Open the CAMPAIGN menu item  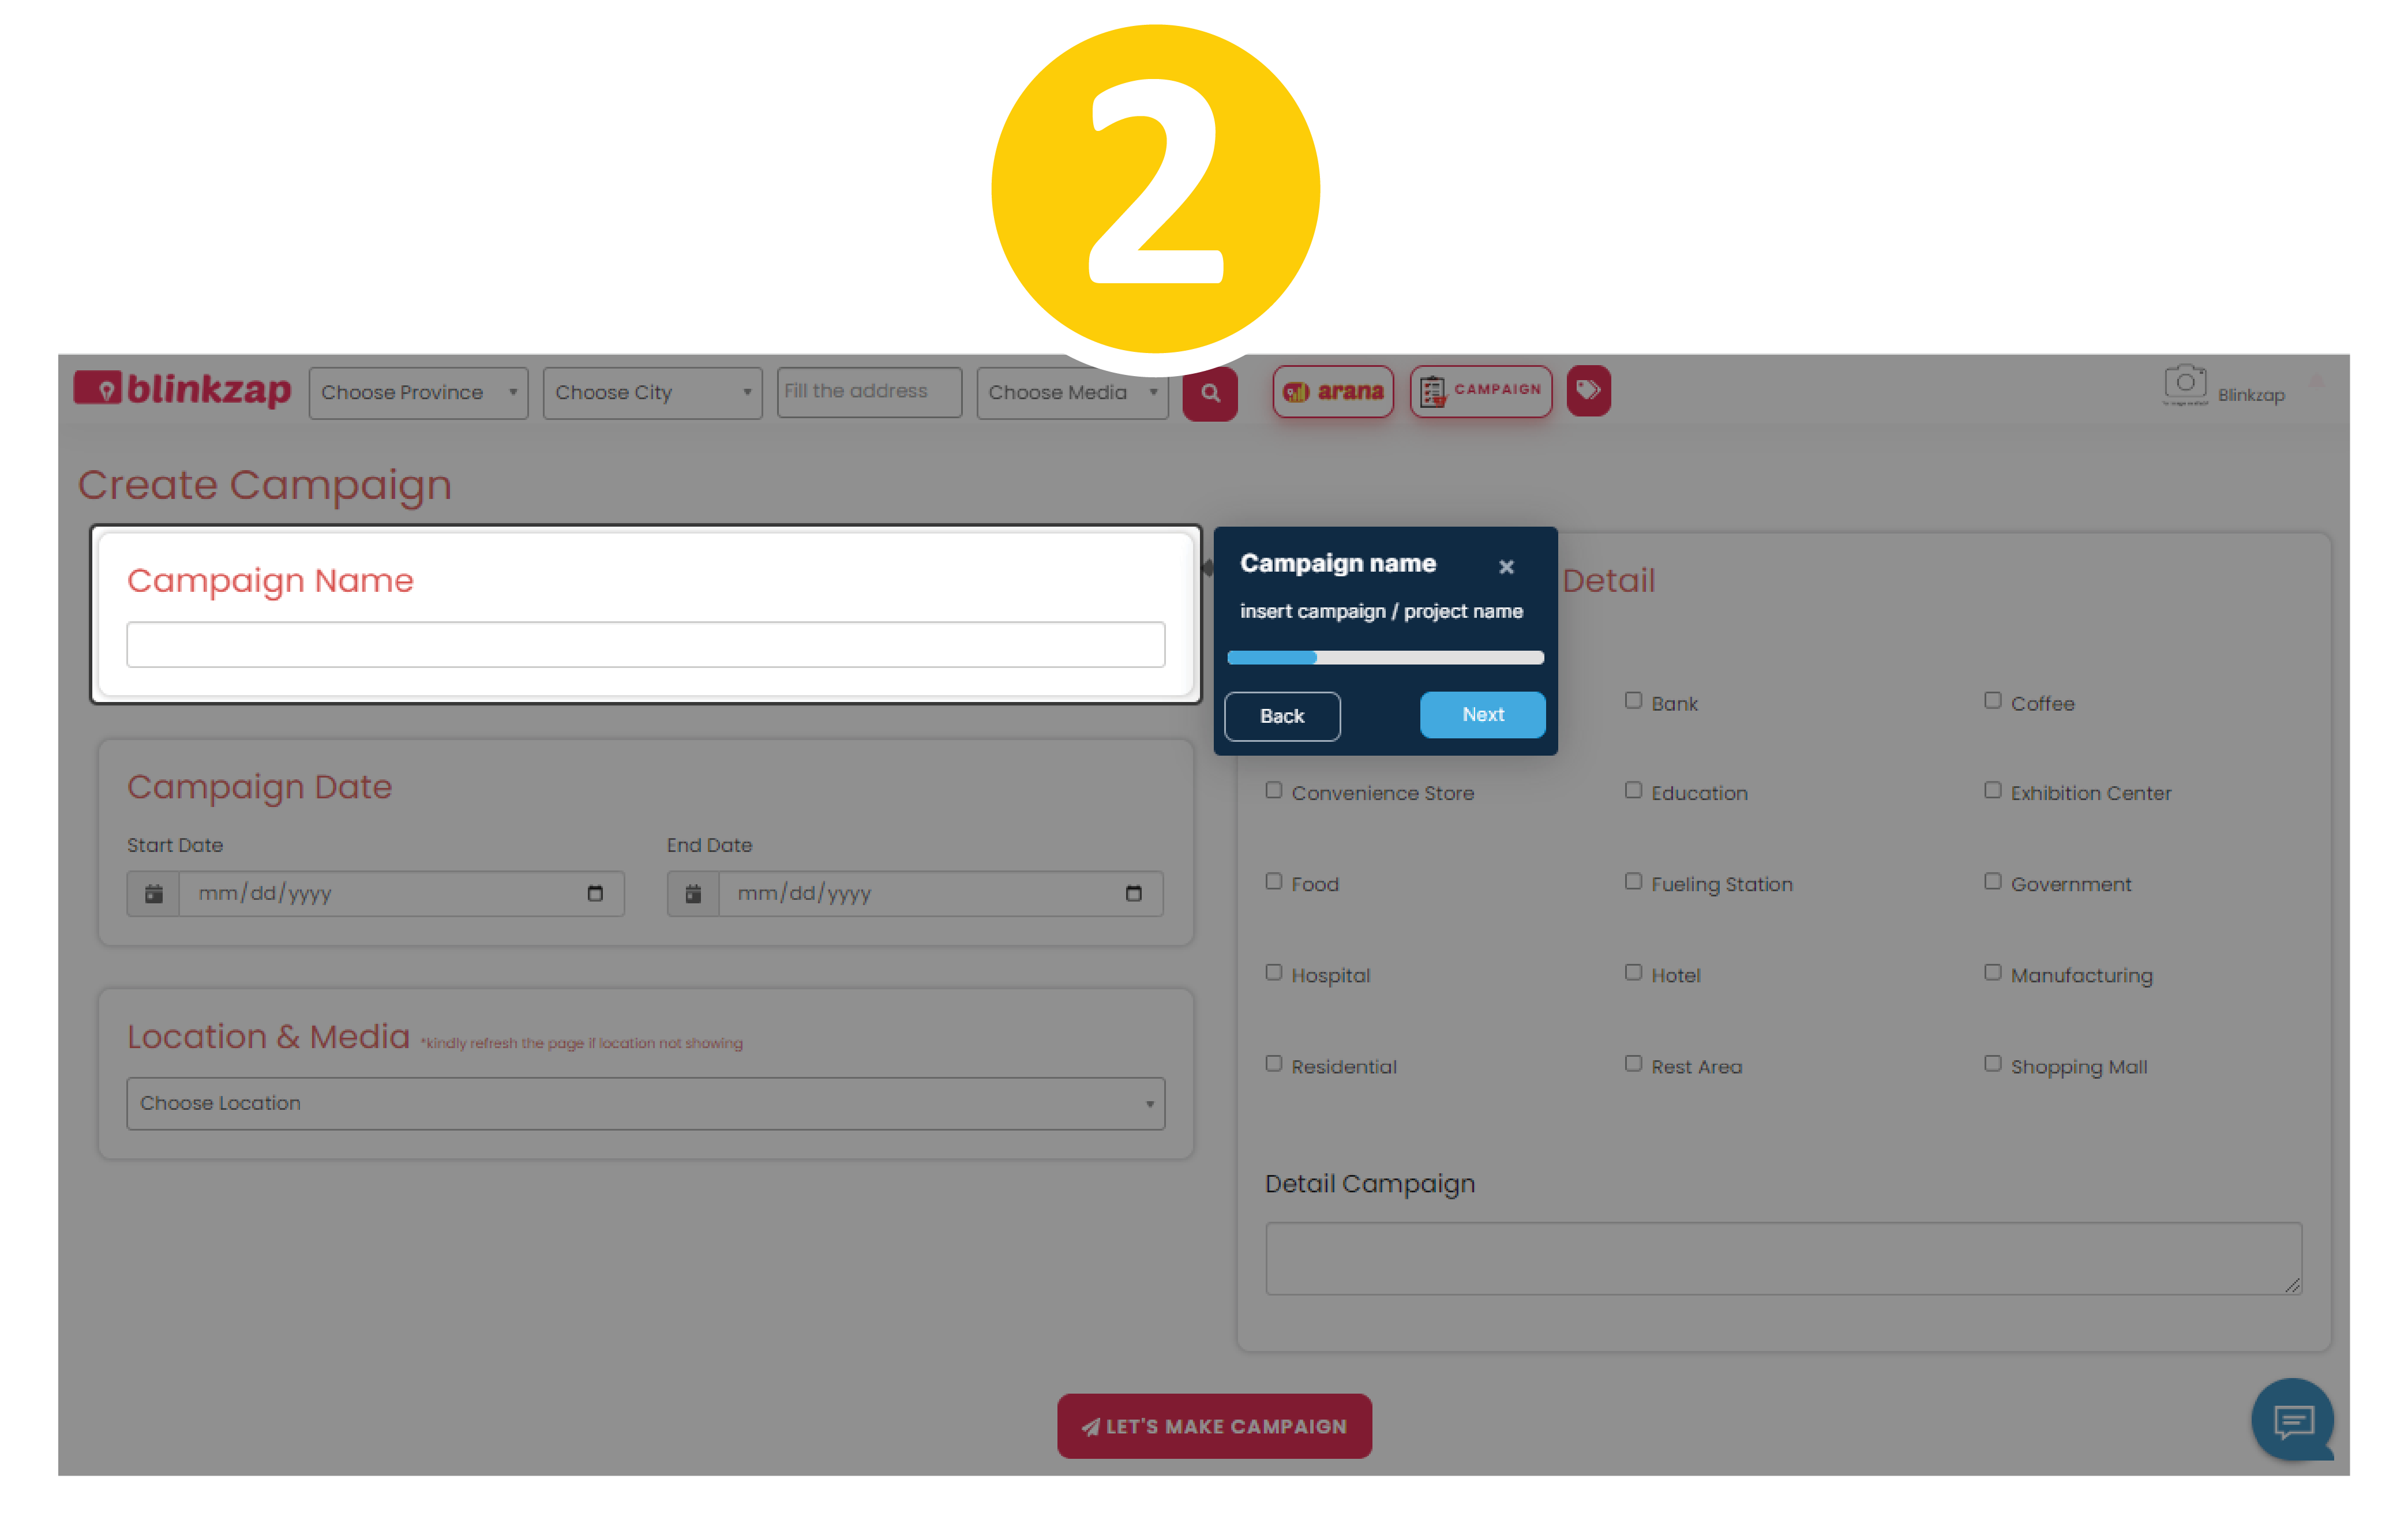(1480, 391)
